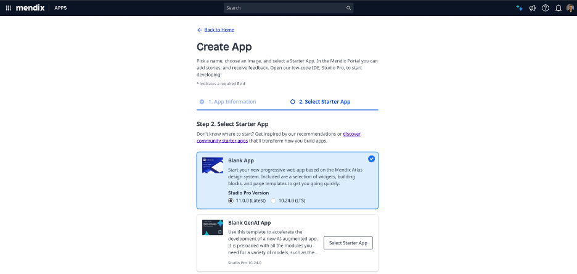
Task: Follow the Back to Home link
Action: [x=219, y=30]
